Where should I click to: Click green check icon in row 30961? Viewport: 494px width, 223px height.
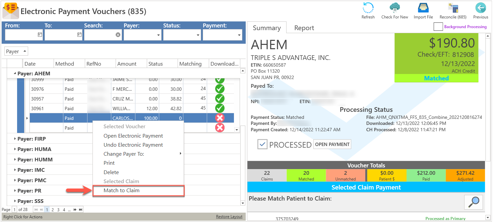point(220,108)
